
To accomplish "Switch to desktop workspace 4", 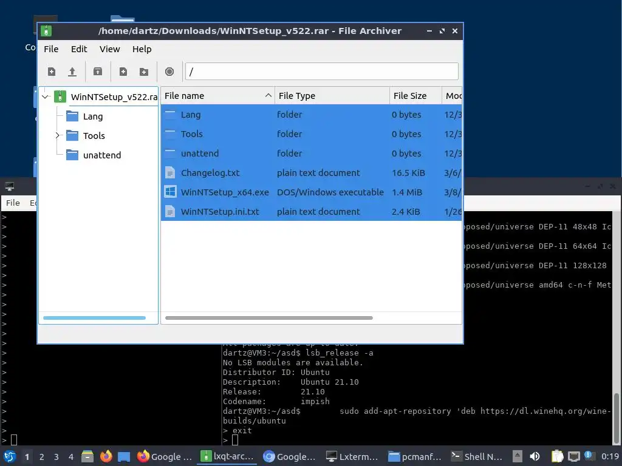I will [x=71, y=457].
